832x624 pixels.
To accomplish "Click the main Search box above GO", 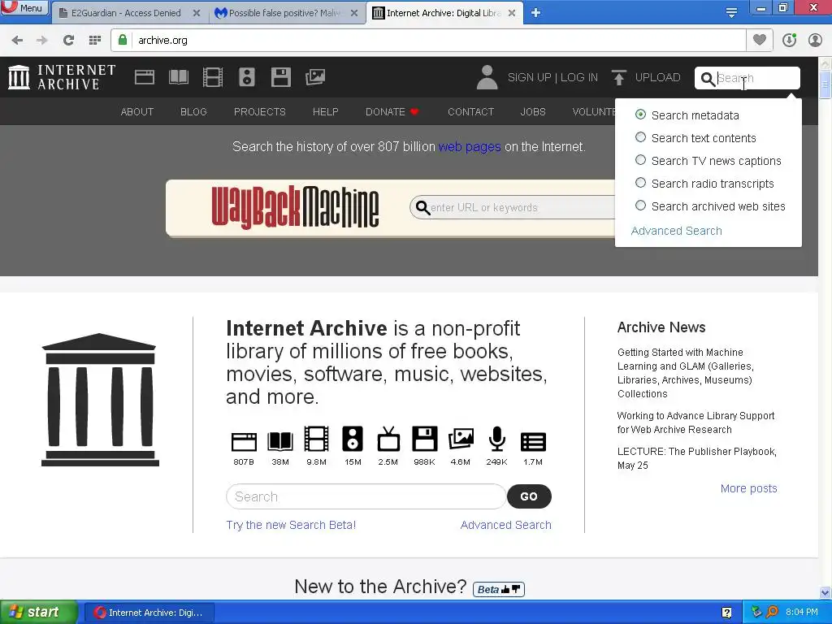I will point(366,496).
